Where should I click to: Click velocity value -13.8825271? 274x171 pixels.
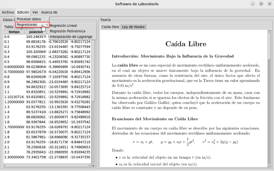tap(58, 112)
